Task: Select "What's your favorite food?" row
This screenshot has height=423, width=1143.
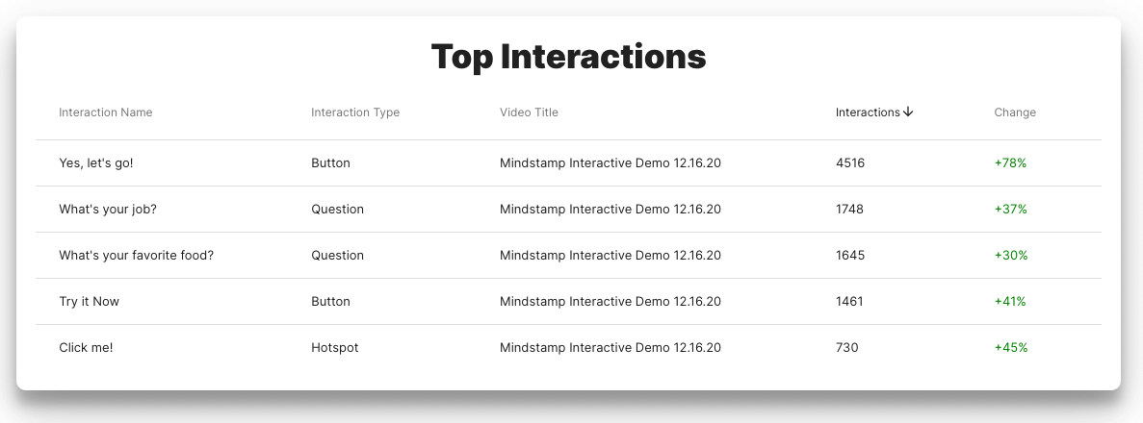Action: (x=136, y=256)
